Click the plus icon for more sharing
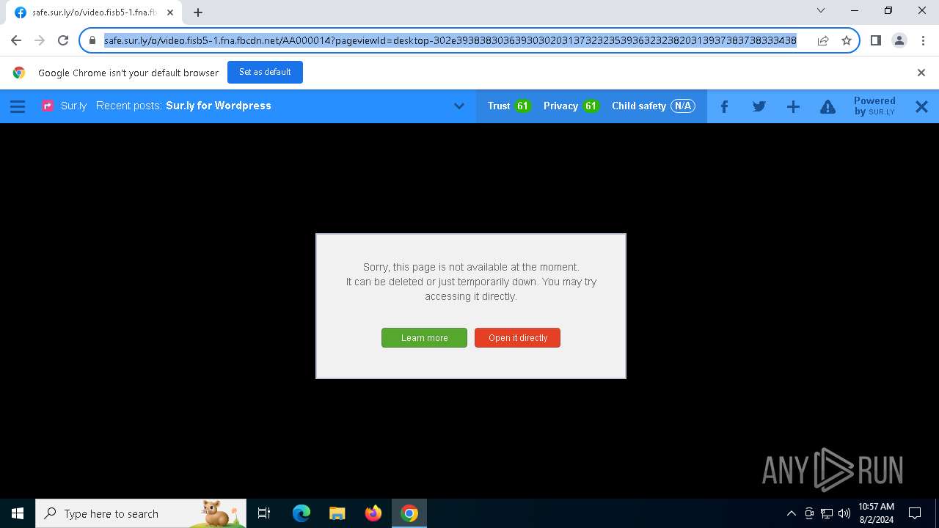939x528 pixels. [x=793, y=106]
